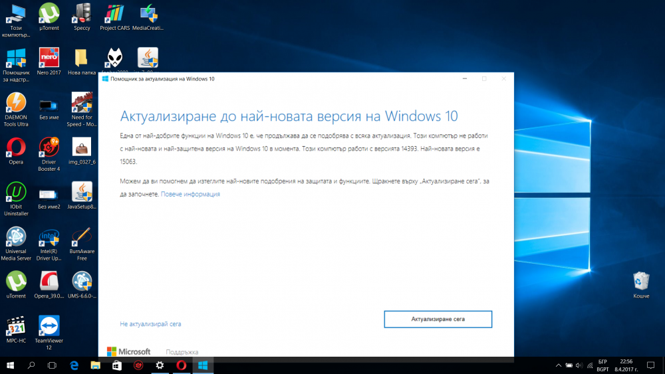This screenshot has width=665, height=374.
Task: Launch MPC-HC media player
Action: pyautogui.click(x=16, y=329)
